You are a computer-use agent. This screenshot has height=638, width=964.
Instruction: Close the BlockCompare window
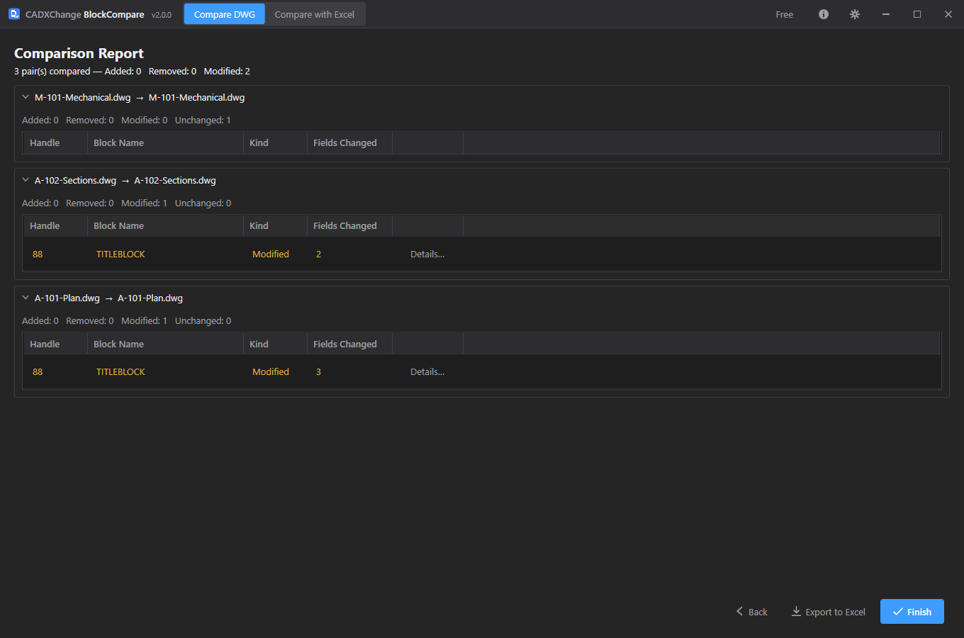click(x=948, y=14)
